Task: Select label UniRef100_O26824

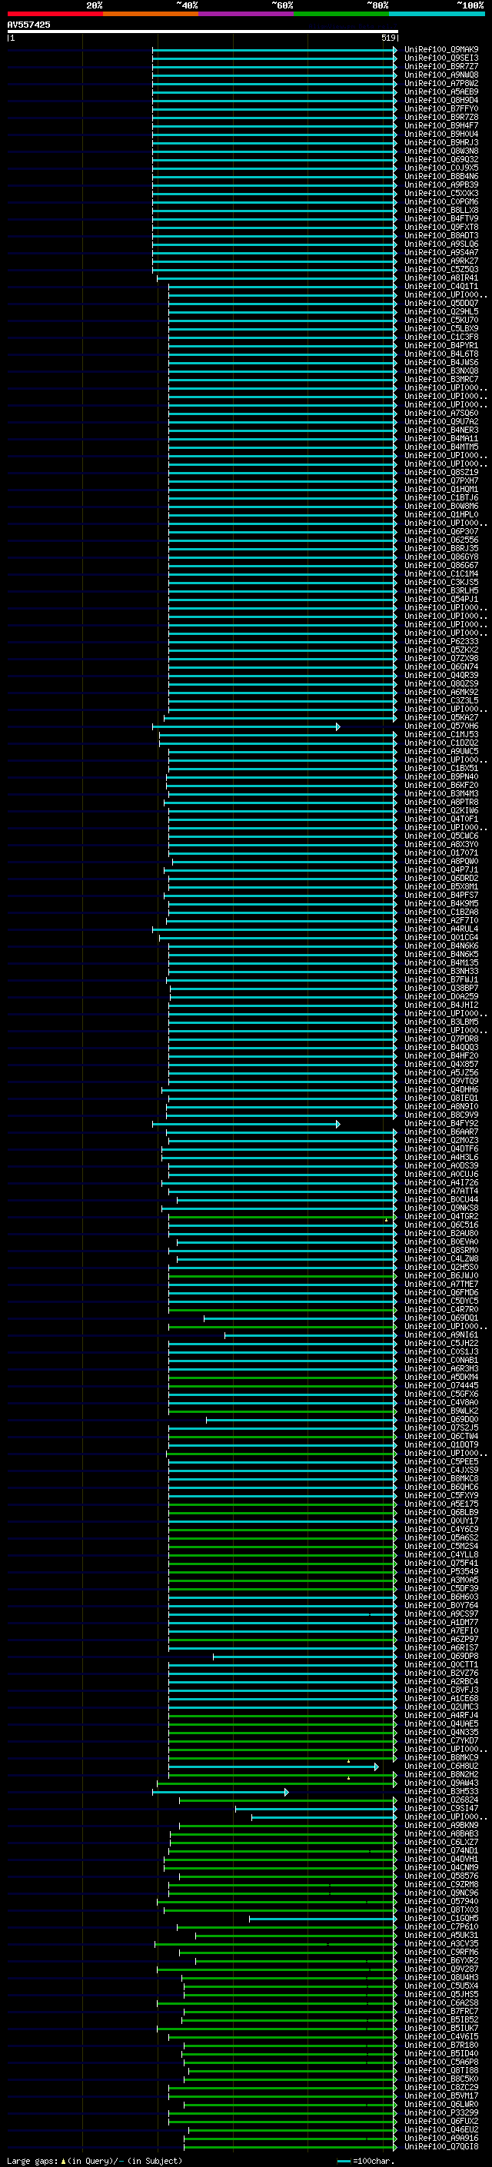Action: [x=440, y=1800]
